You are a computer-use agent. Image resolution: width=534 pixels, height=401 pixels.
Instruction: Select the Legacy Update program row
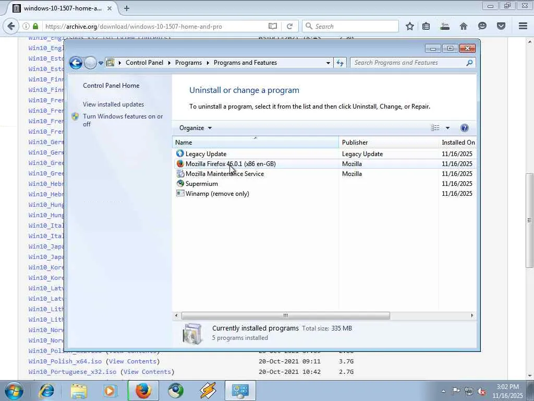point(324,154)
